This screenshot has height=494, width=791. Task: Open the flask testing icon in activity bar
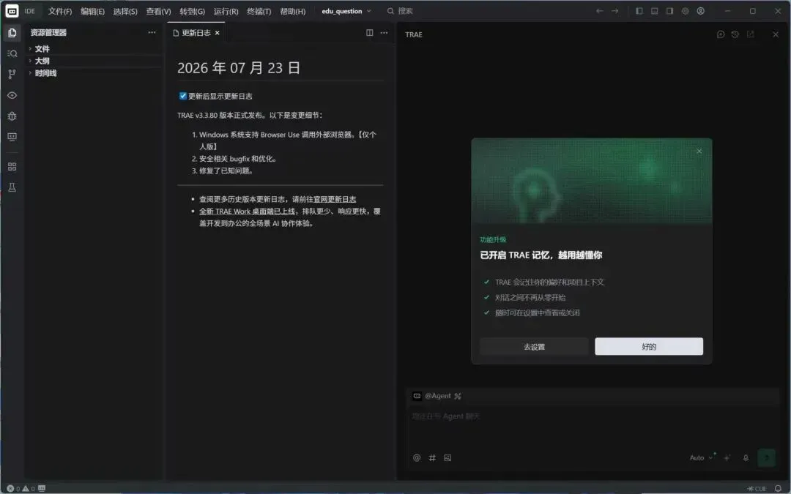(x=12, y=187)
